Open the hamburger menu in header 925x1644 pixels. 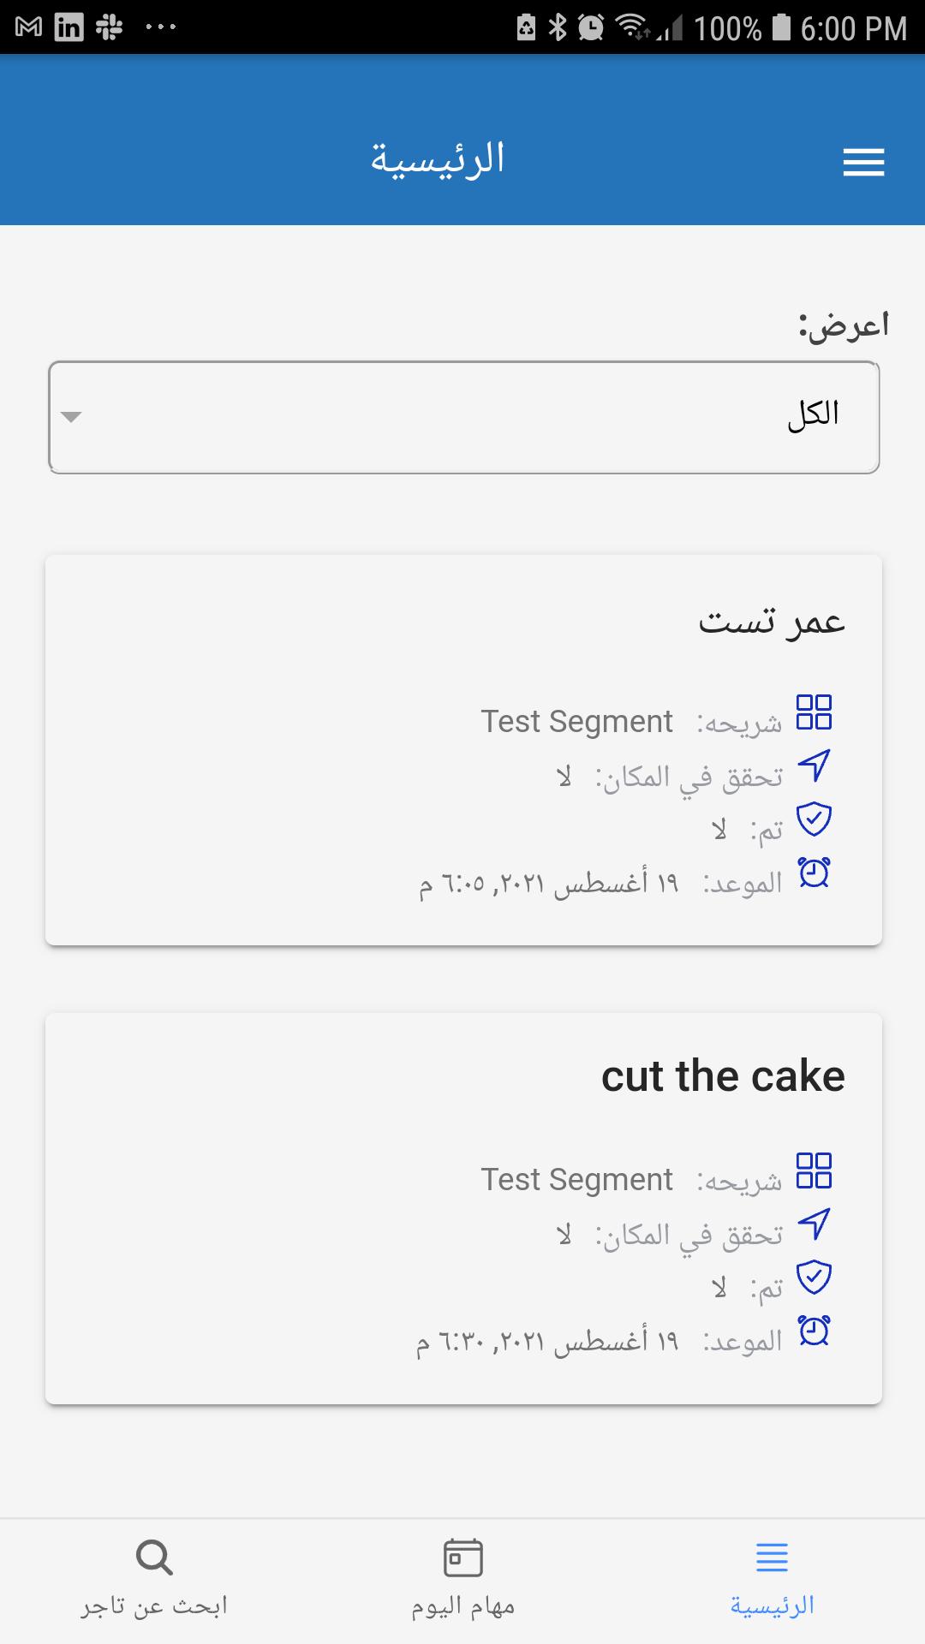tap(863, 163)
